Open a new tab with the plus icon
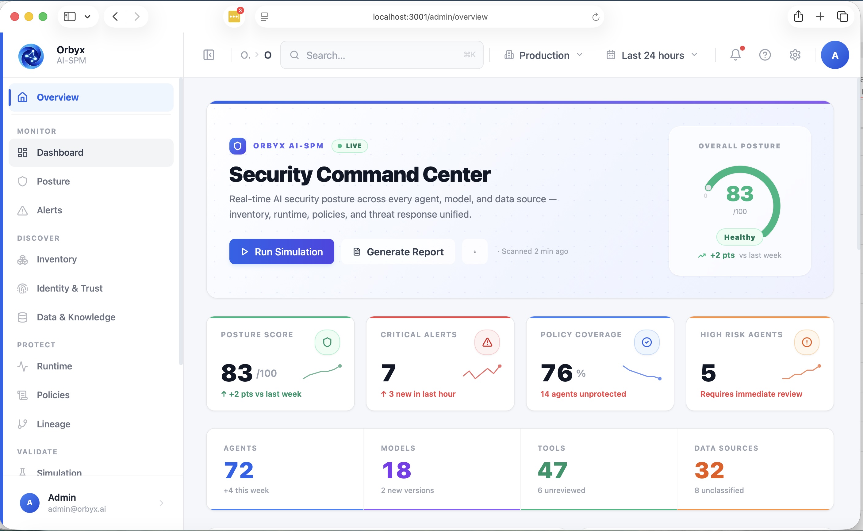 click(820, 17)
